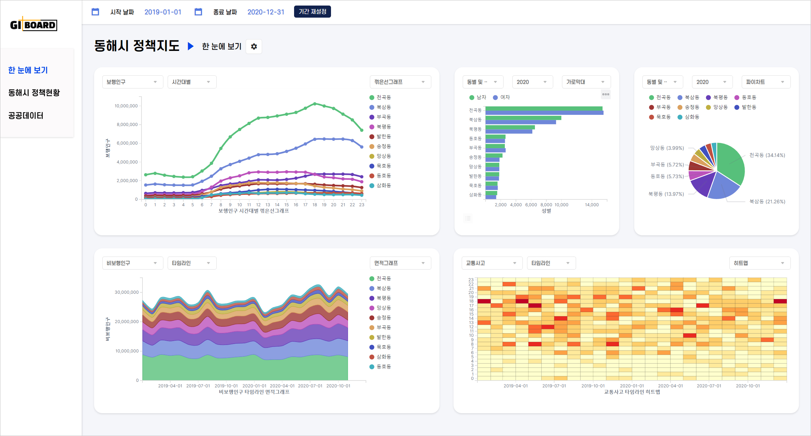811x436 pixels.
Task: Toggle 북평동 in area chart legend
Action: [x=380, y=298]
